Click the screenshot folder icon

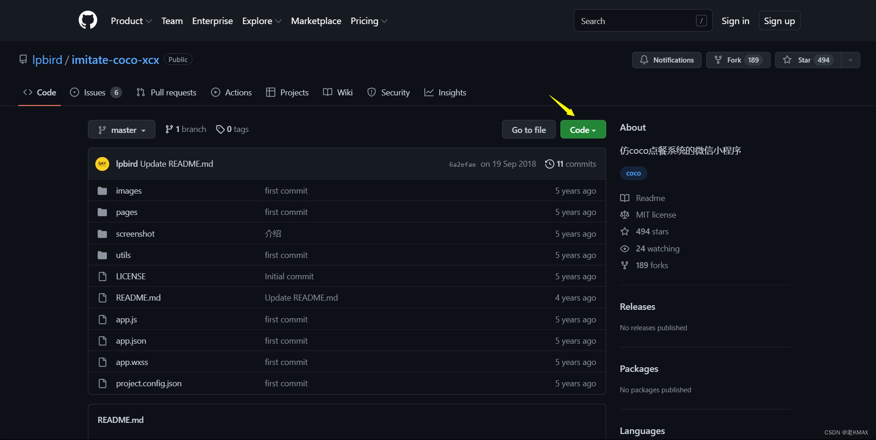(102, 234)
